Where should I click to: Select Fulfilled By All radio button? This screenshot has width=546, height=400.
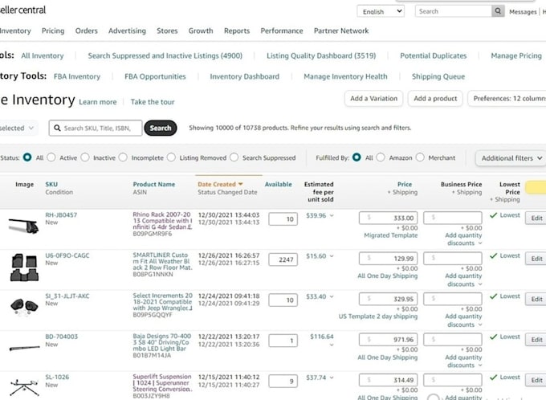tap(357, 157)
